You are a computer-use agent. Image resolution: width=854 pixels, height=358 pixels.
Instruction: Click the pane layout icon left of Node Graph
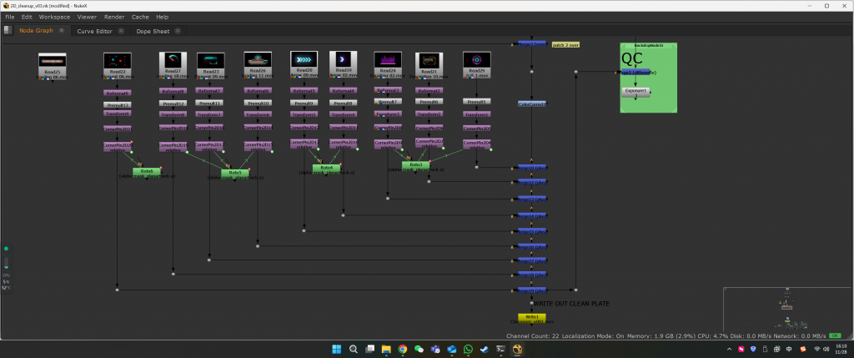click(x=8, y=32)
